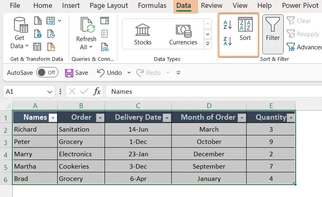Open the Existing Connections icon
The height and width of the screenshot is (197, 322).
[51, 47]
